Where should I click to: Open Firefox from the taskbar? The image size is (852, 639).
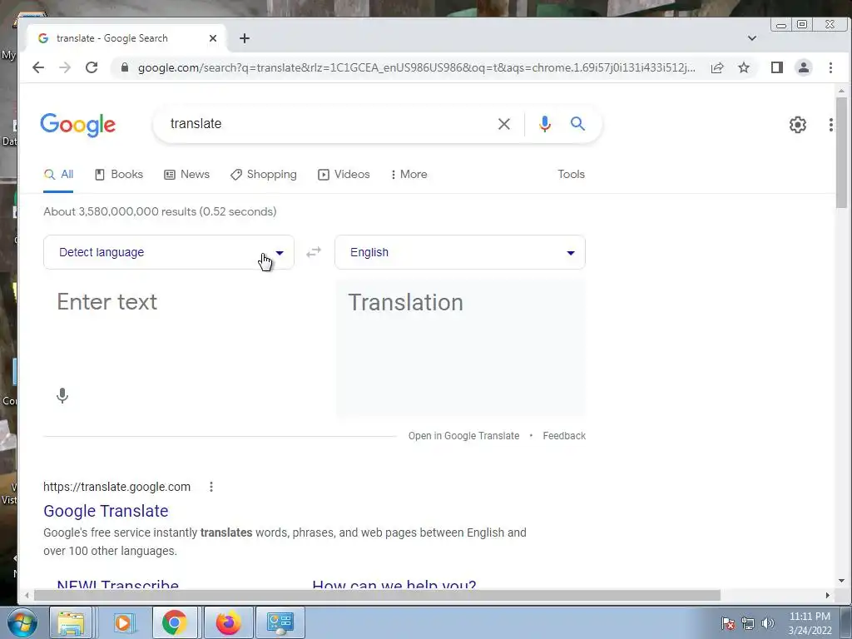coord(228,622)
